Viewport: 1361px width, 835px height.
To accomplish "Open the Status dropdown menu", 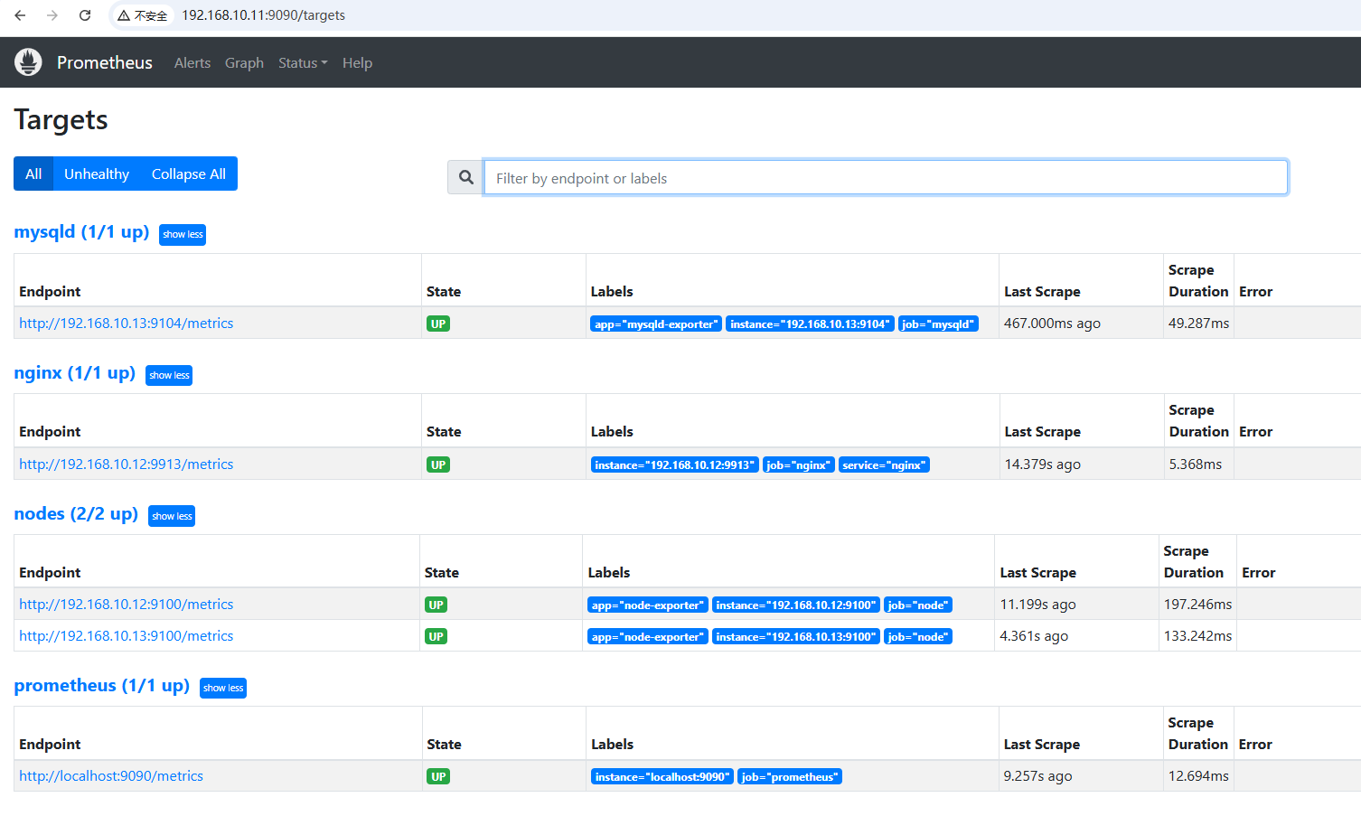I will click(303, 62).
